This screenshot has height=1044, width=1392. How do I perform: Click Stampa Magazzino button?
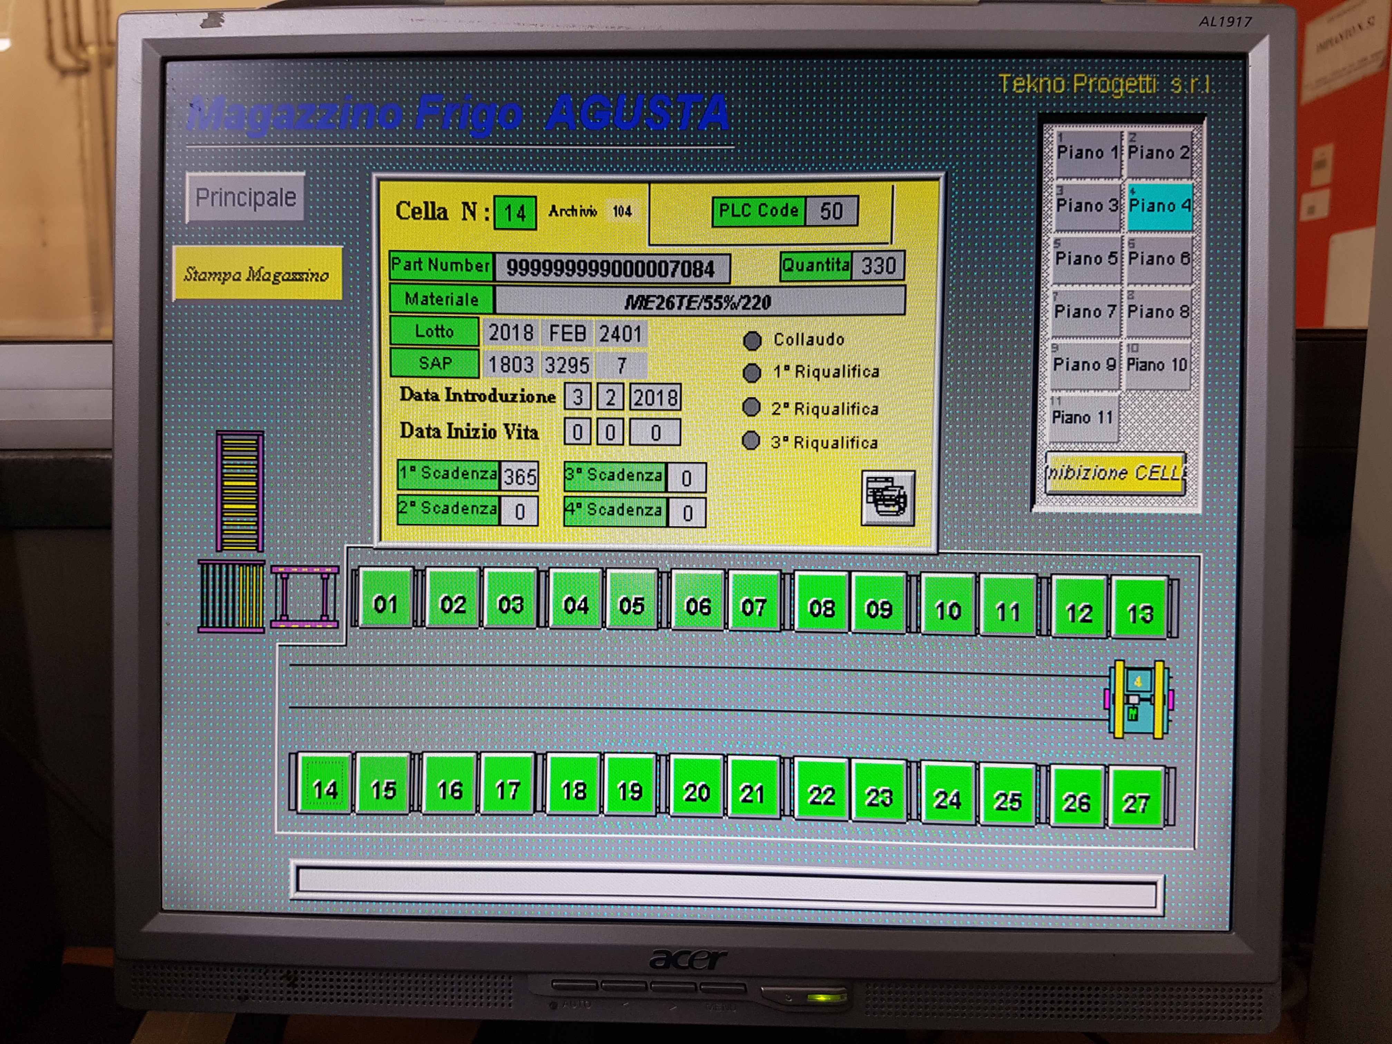pos(258,274)
